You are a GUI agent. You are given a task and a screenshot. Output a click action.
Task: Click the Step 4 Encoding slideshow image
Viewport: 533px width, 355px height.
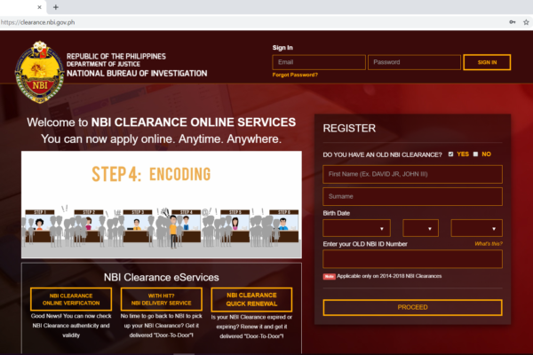coord(162,204)
